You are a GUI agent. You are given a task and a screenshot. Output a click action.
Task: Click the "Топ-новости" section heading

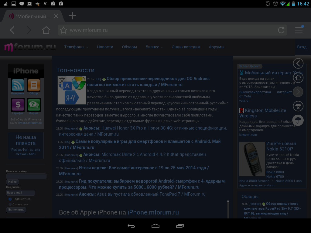pyautogui.click(x=75, y=70)
